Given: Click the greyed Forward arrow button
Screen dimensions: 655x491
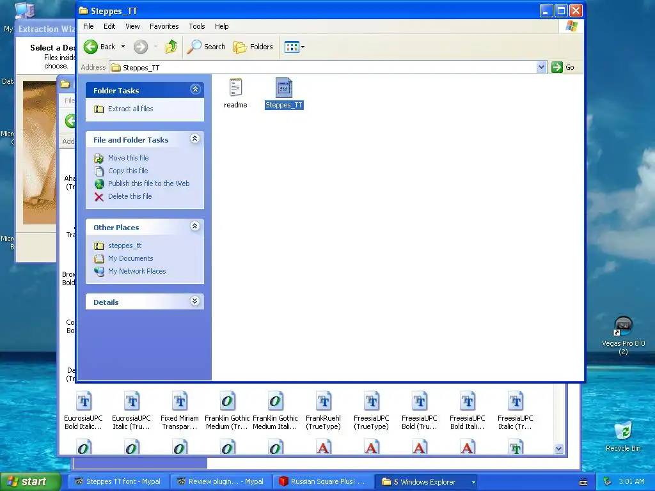Looking at the screenshot, I should 141,47.
